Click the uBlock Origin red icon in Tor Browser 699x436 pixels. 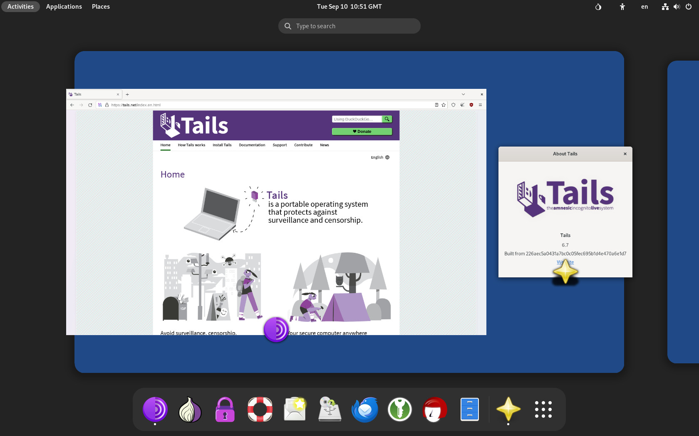coord(471,105)
